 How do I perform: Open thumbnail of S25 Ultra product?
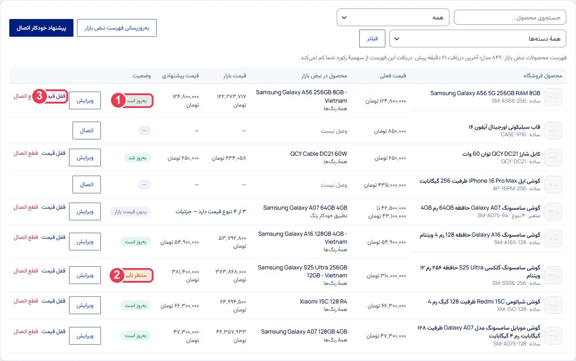click(x=553, y=275)
